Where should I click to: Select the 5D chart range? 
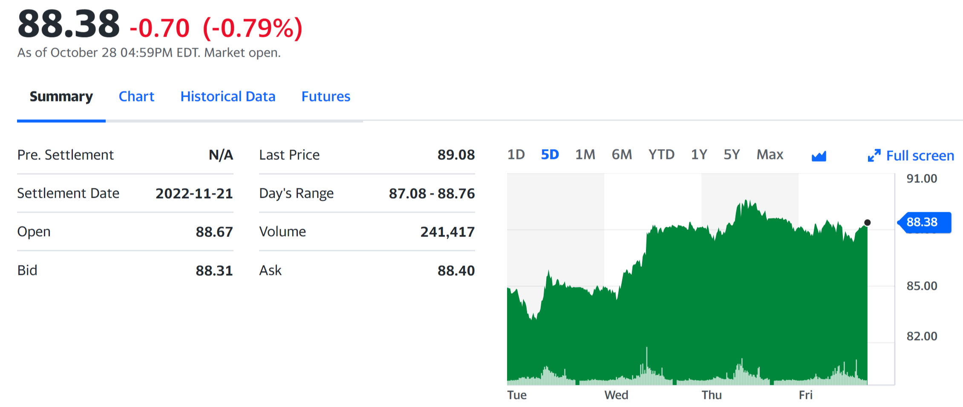(x=550, y=155)
